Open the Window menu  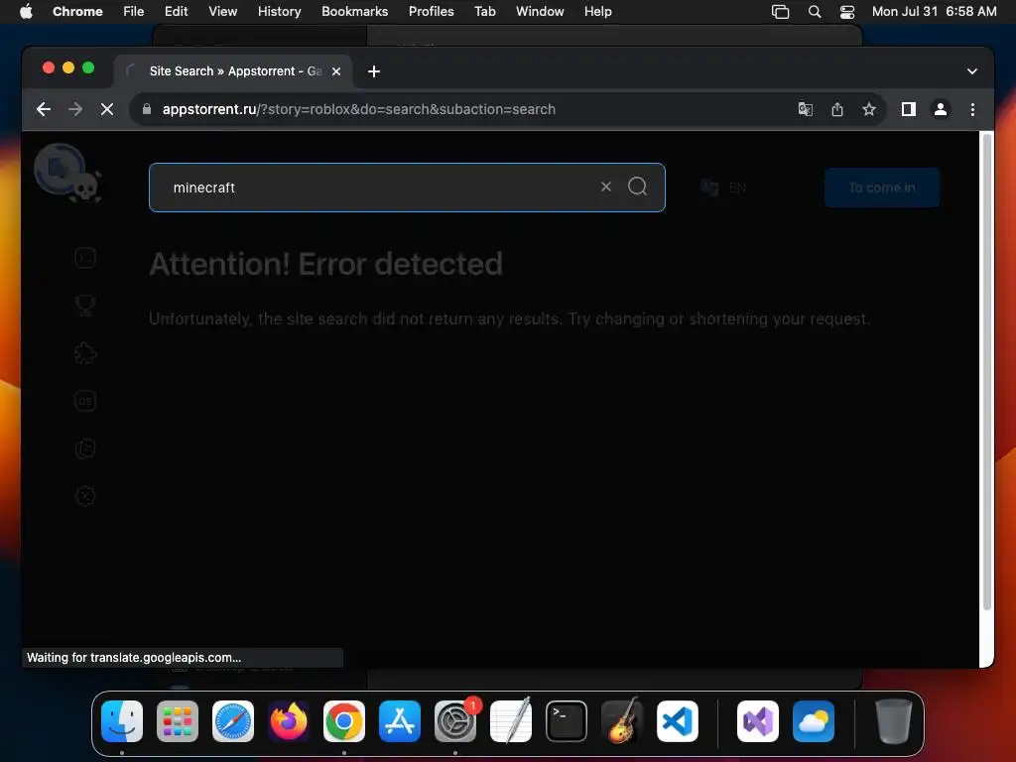click(540, 11)
